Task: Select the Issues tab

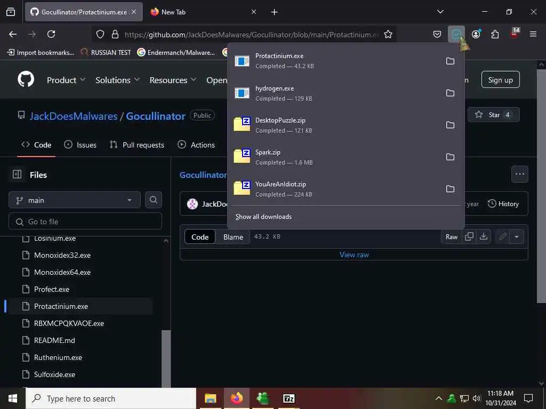Action: (81, 145)
